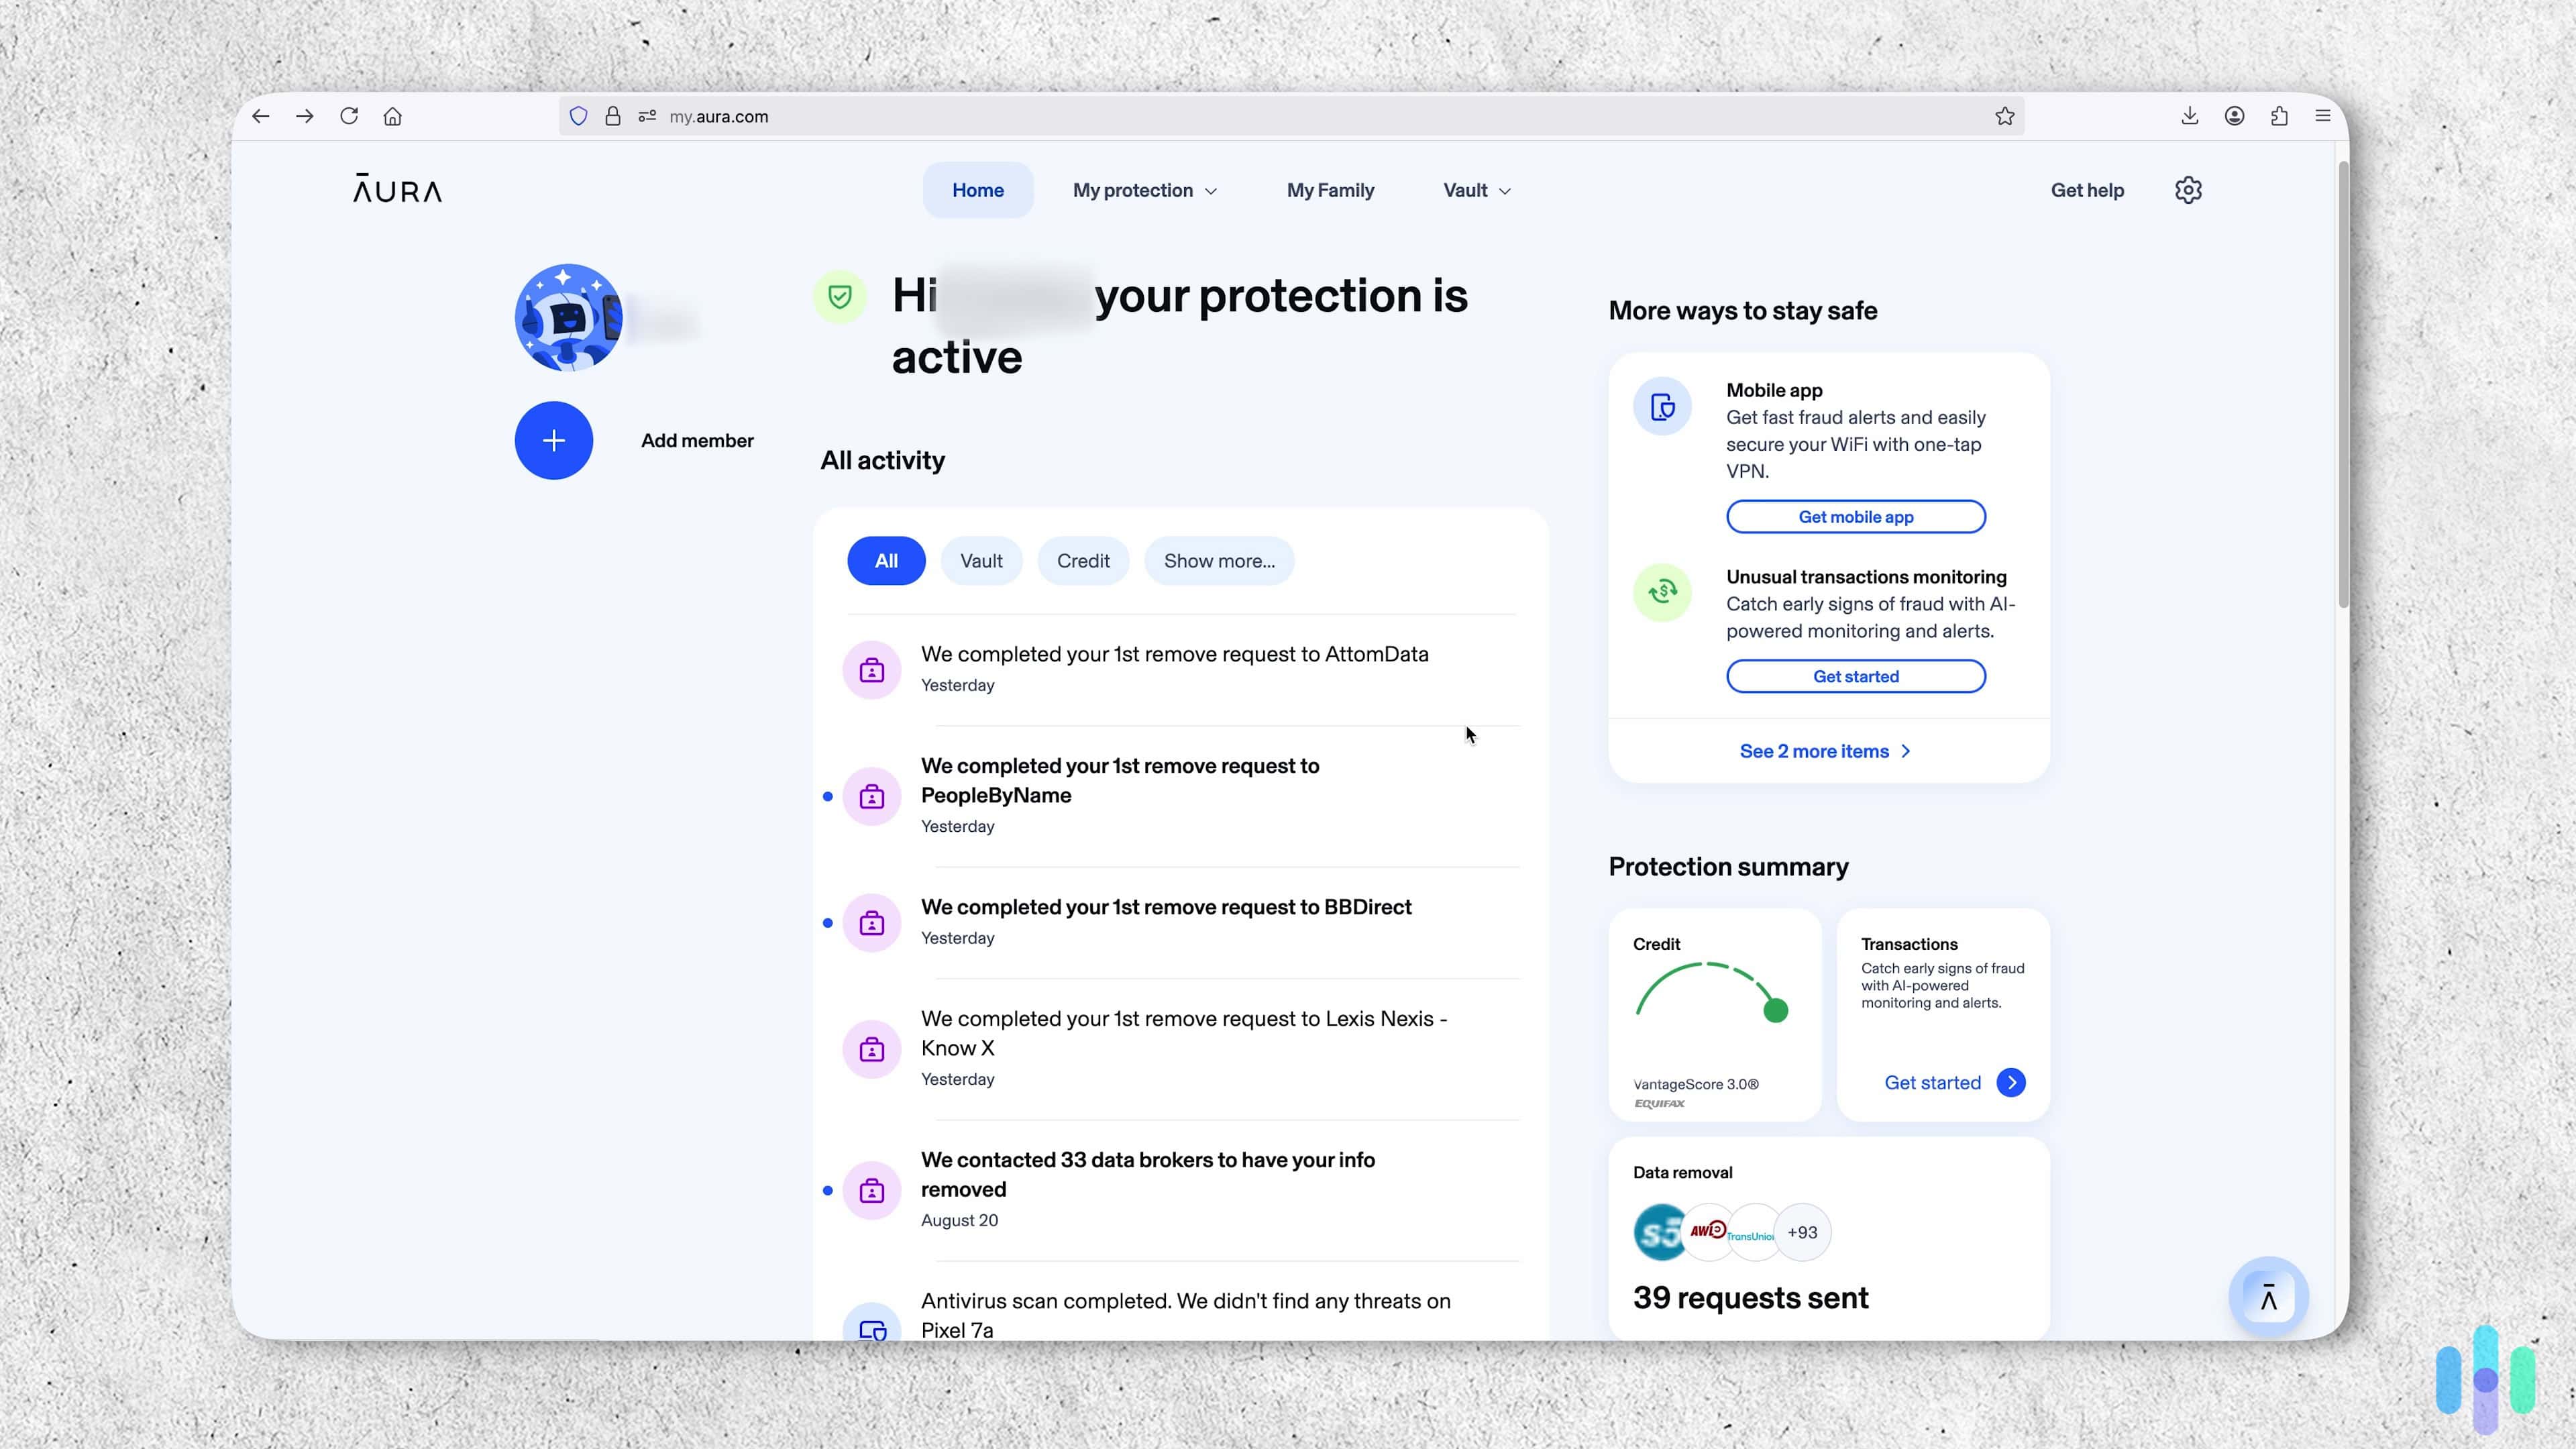2576x1449 pixels.
Task: Click Show more... filter button
Action: [x=1218, y=561]
